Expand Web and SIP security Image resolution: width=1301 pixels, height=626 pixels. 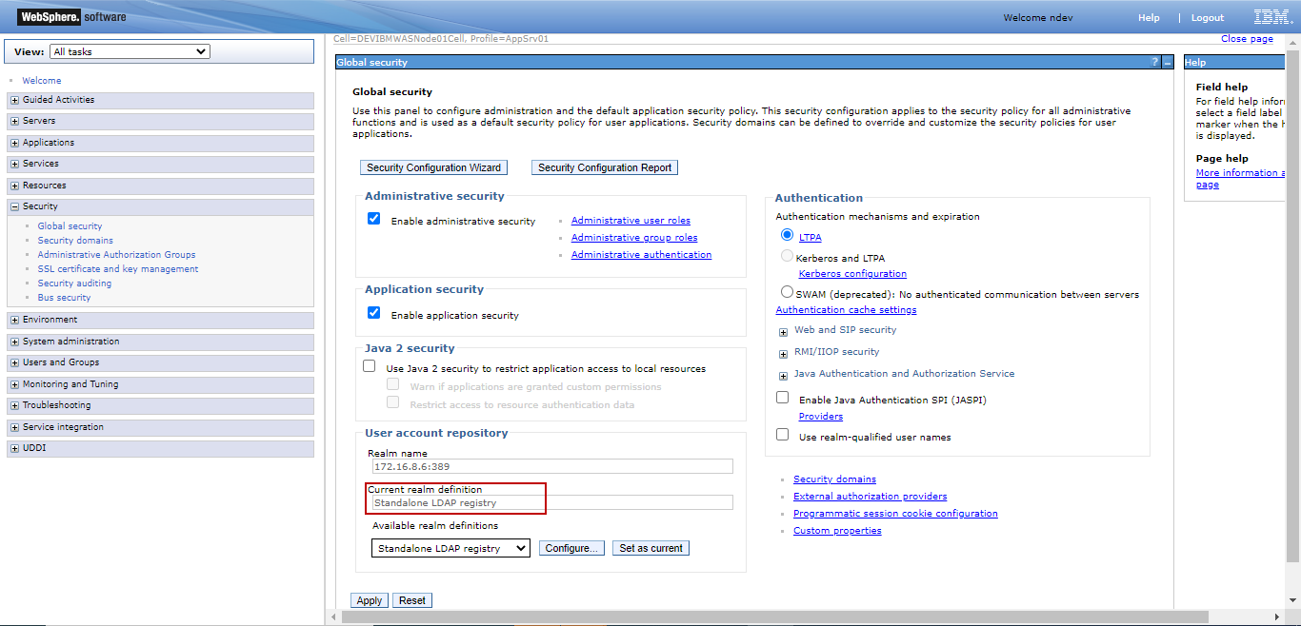point(783,332)
